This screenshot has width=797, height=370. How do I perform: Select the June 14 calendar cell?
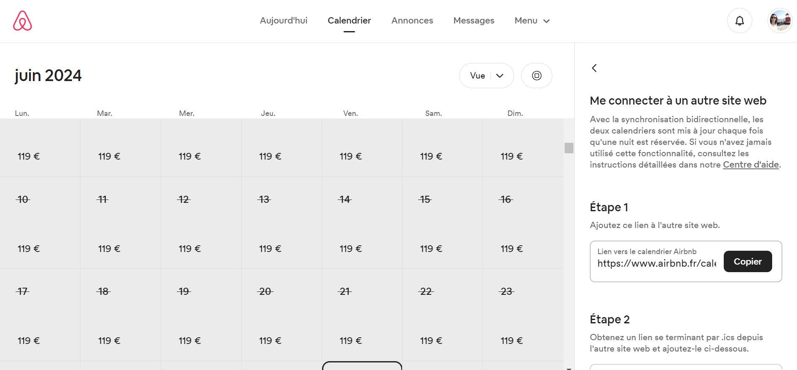point(362,223)
